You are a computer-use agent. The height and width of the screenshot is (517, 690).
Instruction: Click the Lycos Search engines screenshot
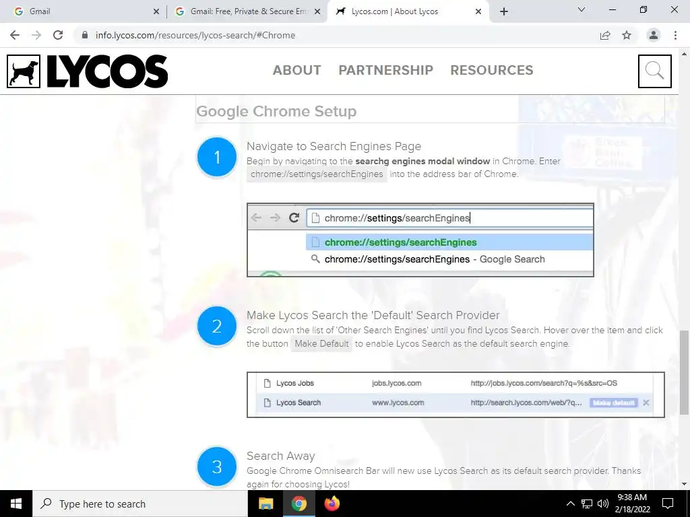(x=456, y=394)
